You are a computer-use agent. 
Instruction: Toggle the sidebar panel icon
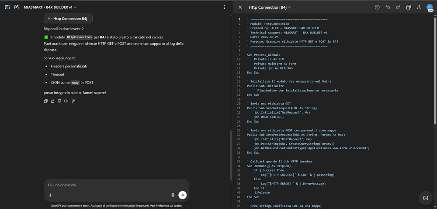click(x=7, y=7)
